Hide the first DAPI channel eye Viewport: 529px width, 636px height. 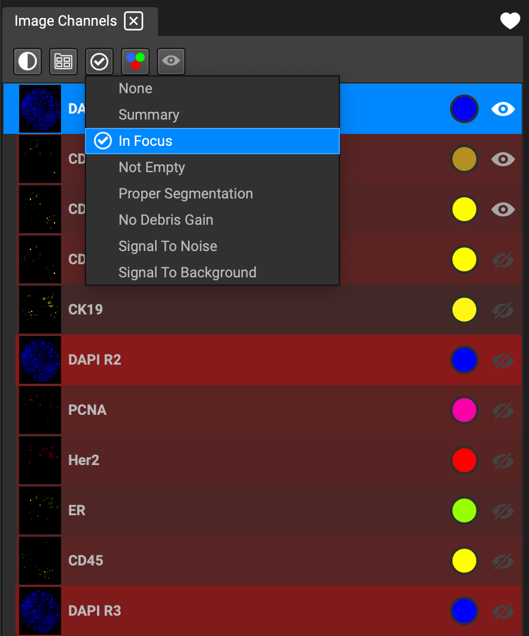[x=503, y=109]
